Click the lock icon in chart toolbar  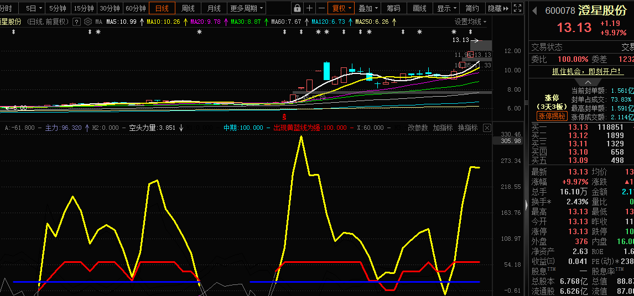click(x=297, y=8)
